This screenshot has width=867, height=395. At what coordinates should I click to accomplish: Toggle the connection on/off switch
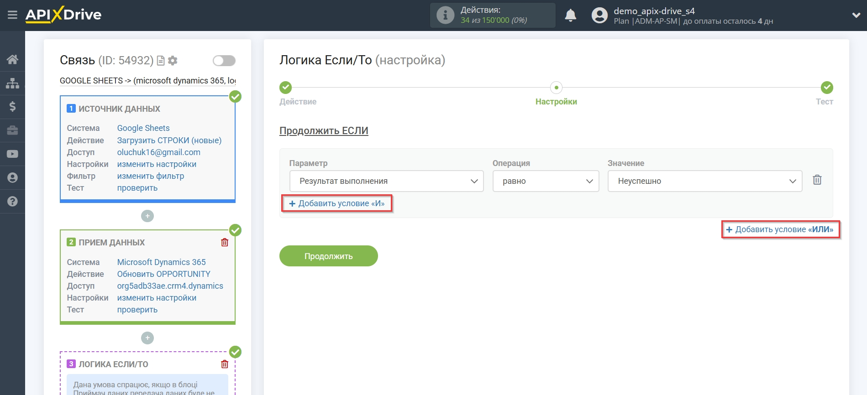coord(224,61)
